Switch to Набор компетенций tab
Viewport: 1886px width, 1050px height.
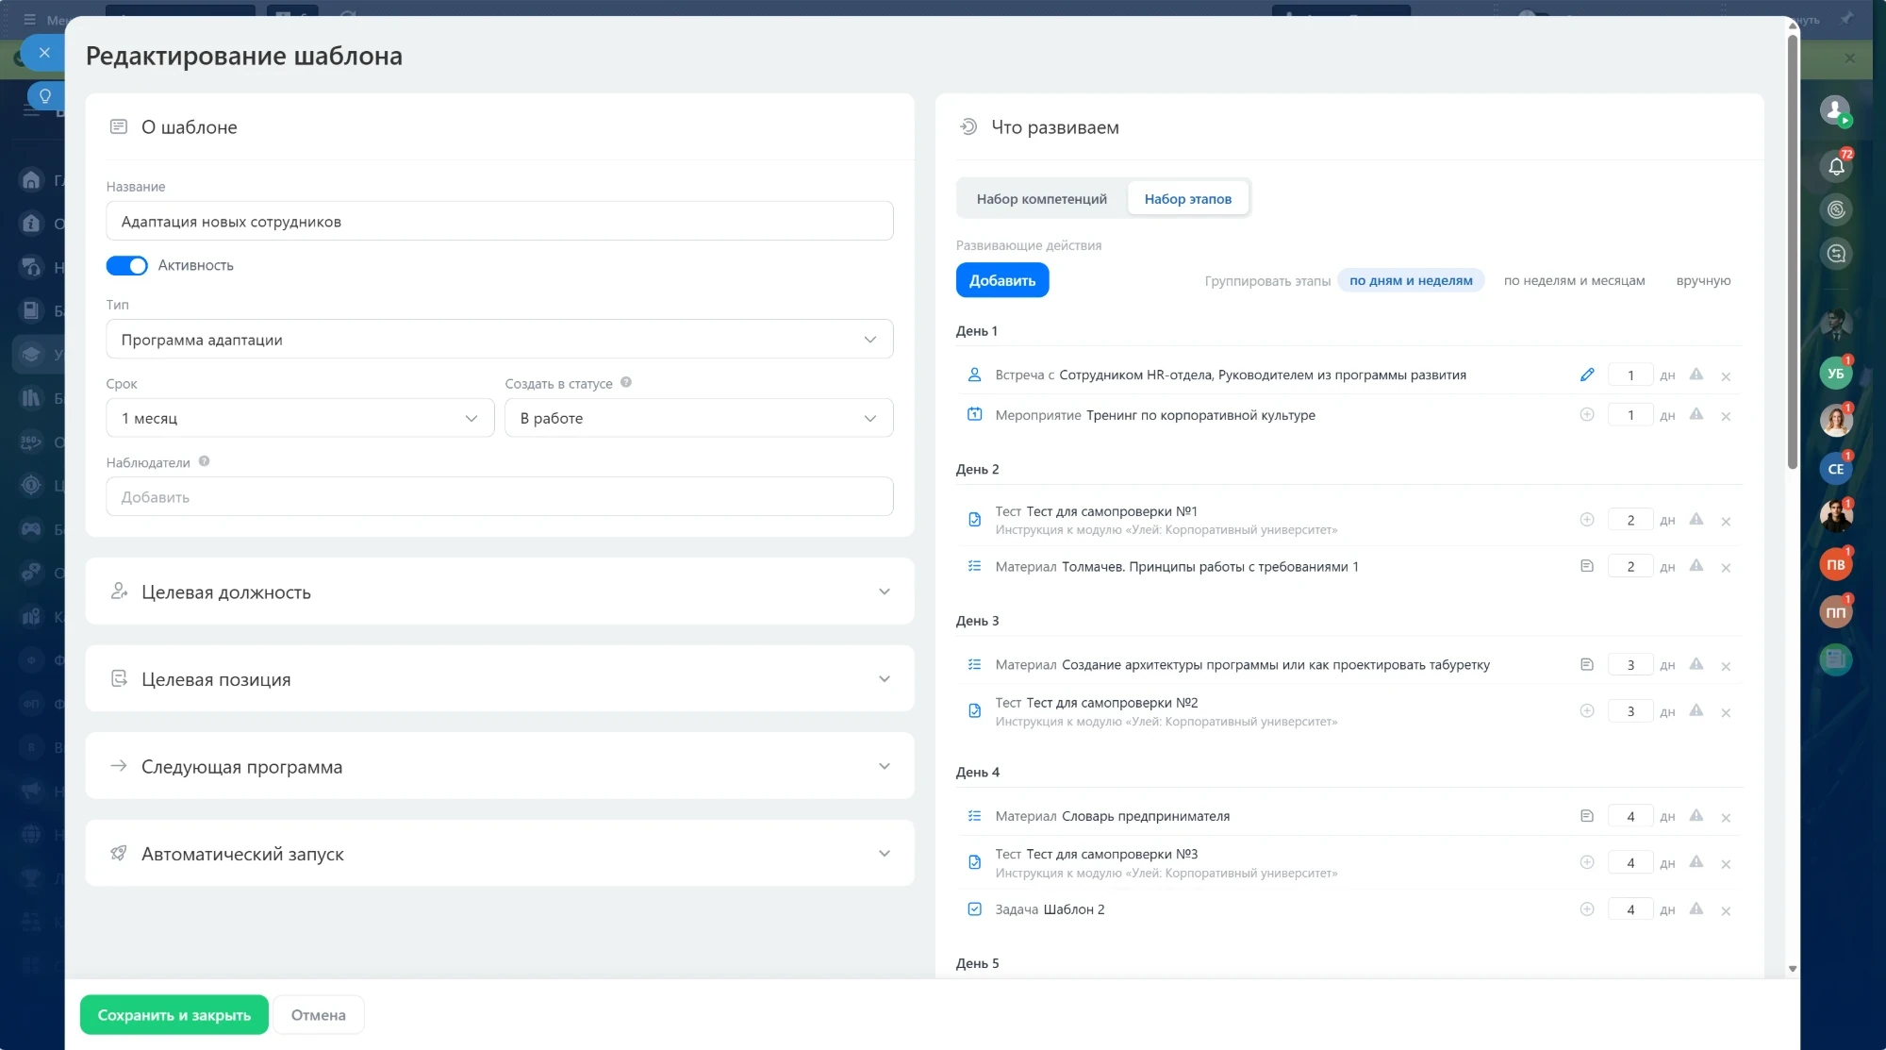point(1041,199)
